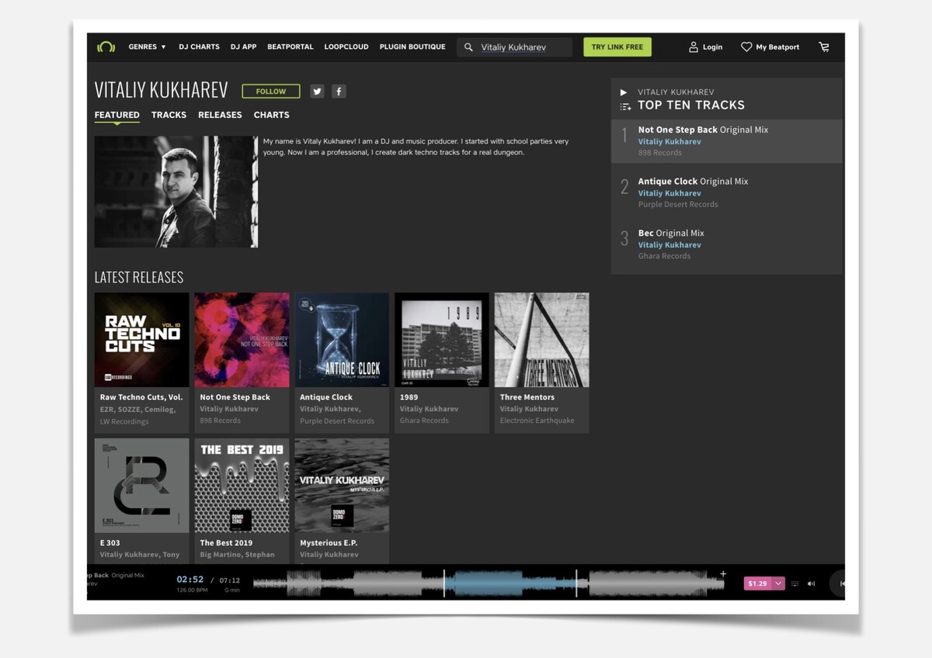The height and width of the screenshot is (658, 932).
Task: Click the Login user icon
Action: click(x=694, y=47)
